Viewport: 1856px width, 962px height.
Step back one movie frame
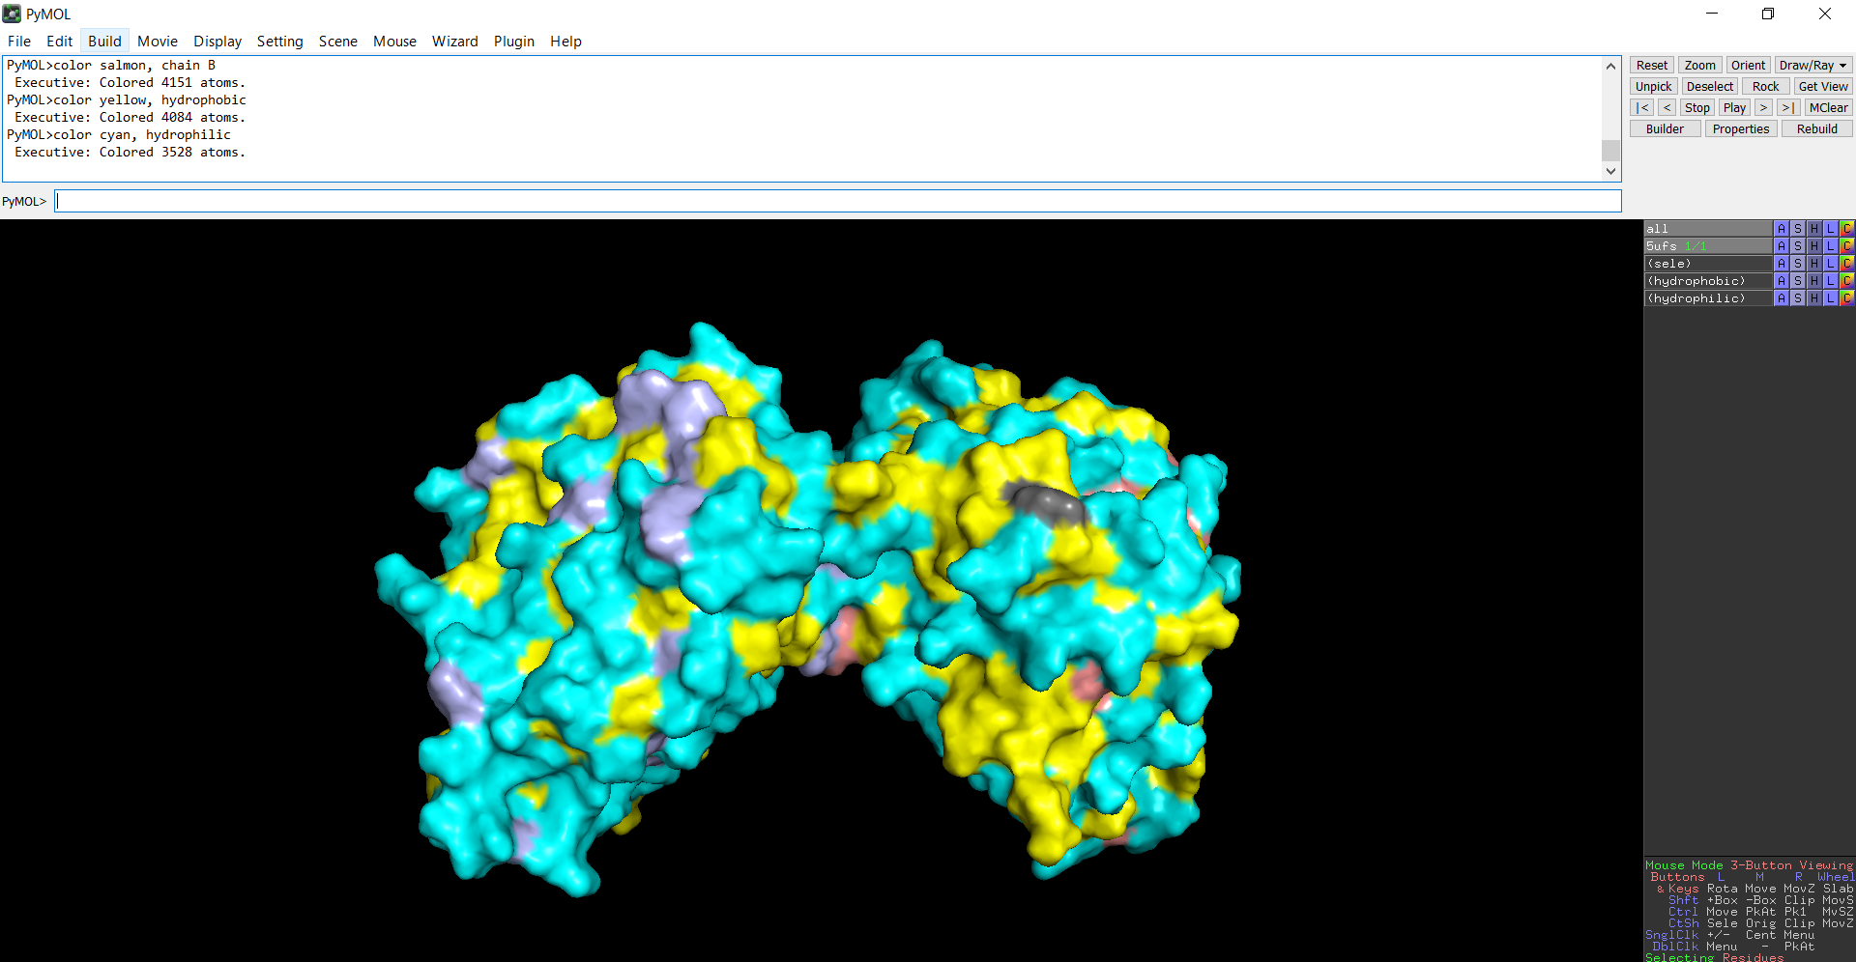[1667, 108]
